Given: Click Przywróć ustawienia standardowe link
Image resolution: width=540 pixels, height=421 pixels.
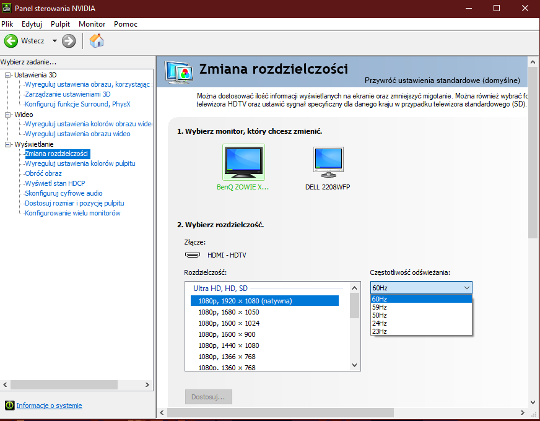Looking at the screenshot, I should coord(442,80).
